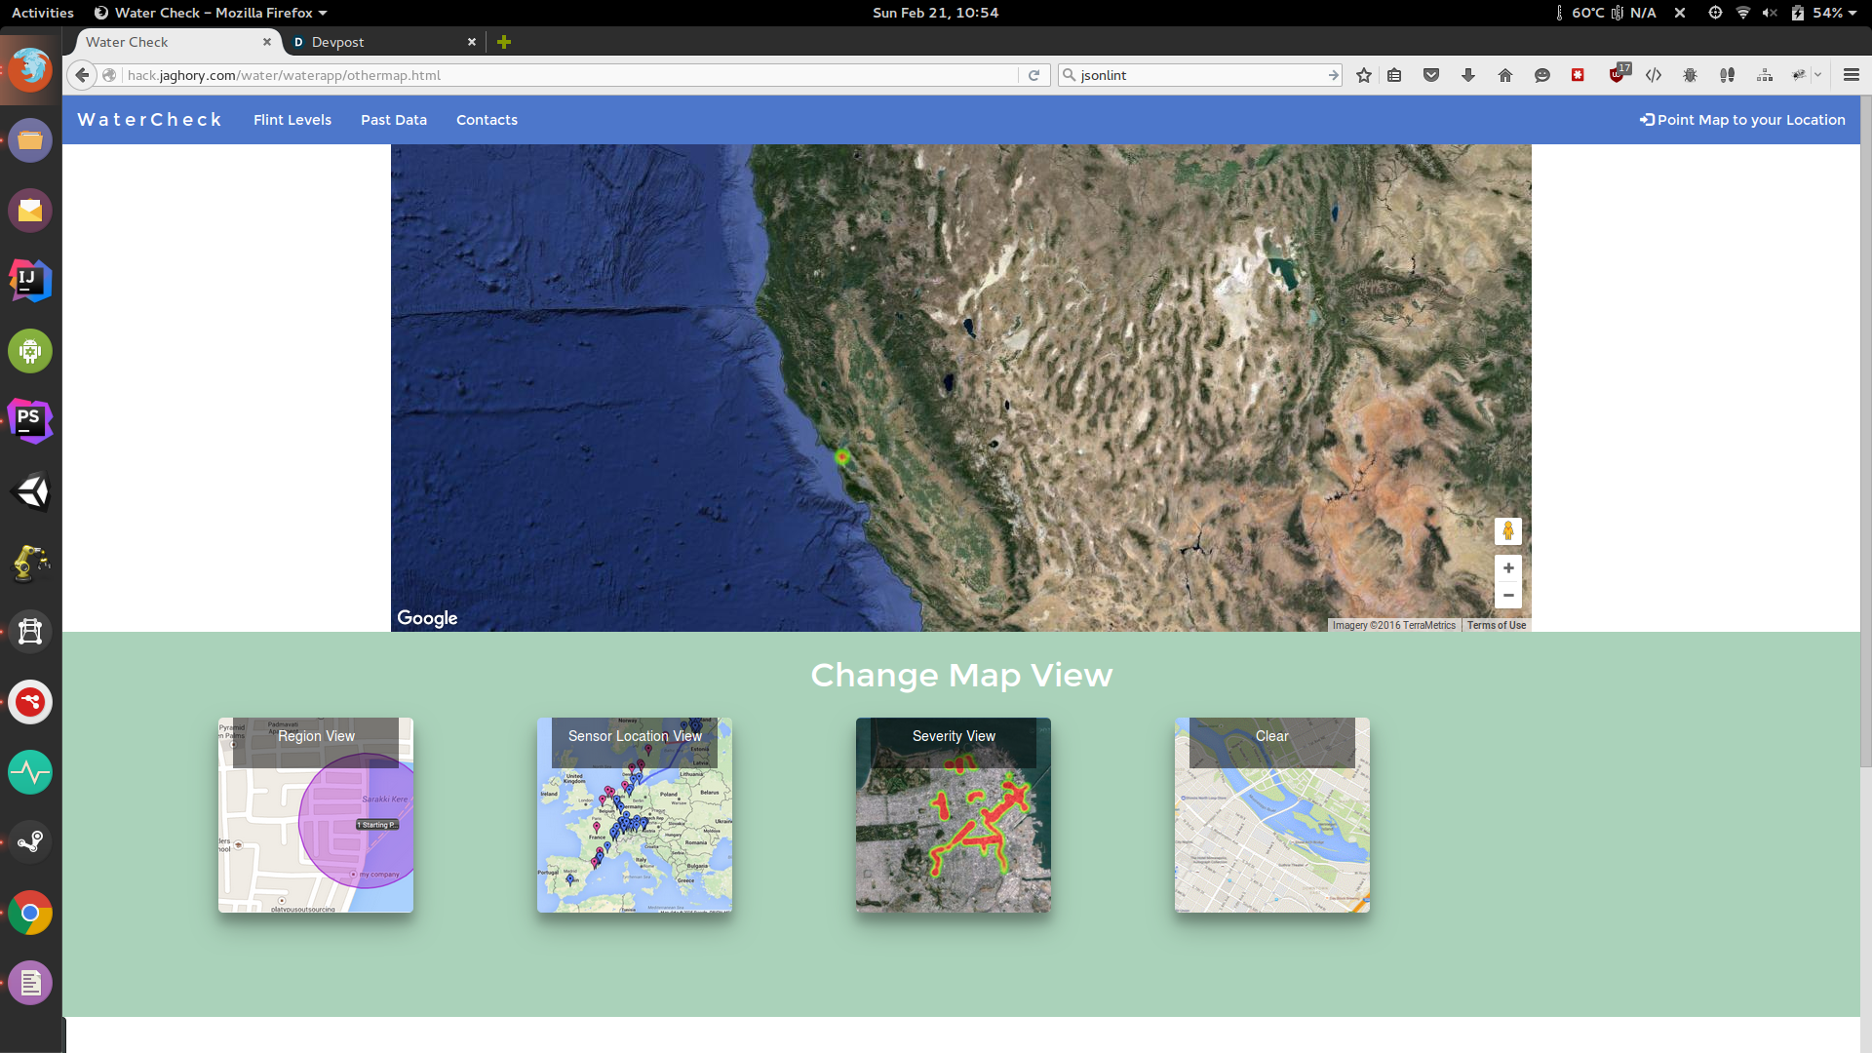Open the battery system menu
Screen dimensions: 1872x1053
pyautogui.click(x=1823, y=13)
